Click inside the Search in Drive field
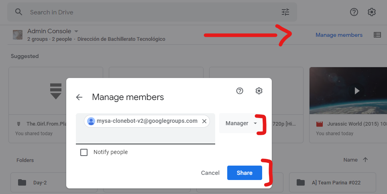 152,12
